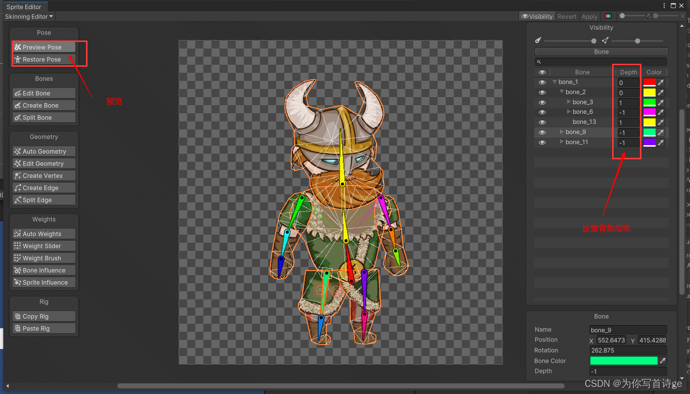Toggle the Visibility panel button

[537, 16]
